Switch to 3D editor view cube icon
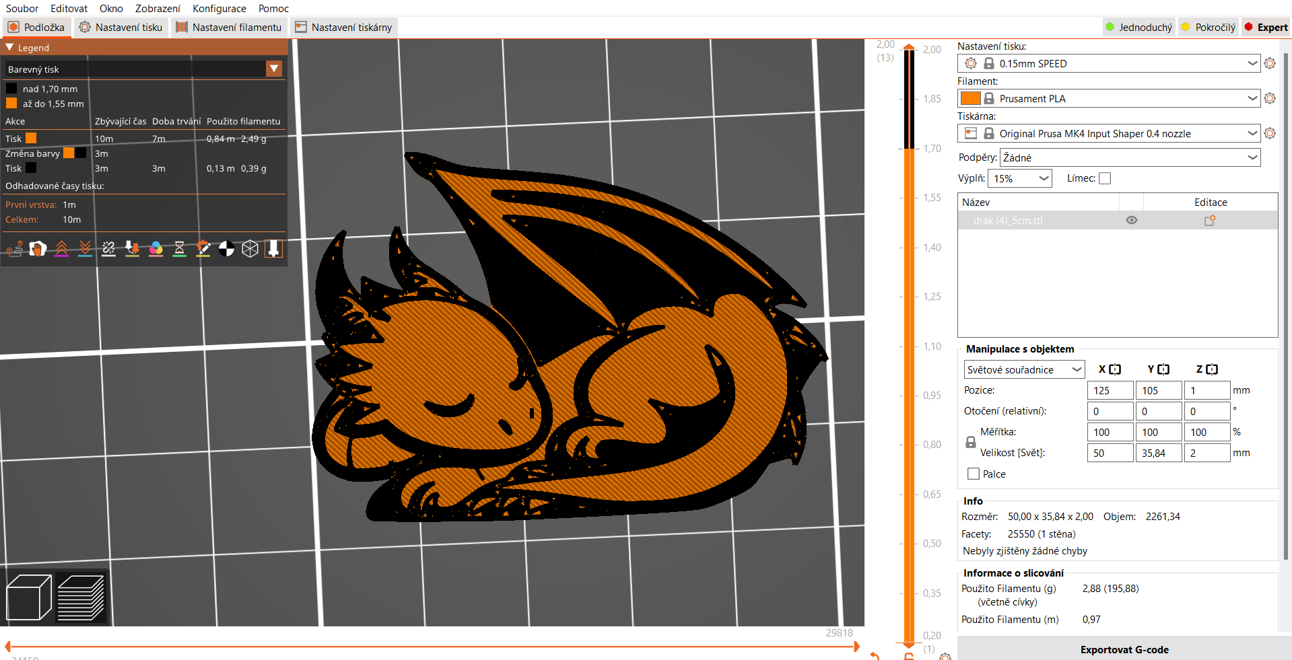This screenshot has height=660, width=1292. [29, 597]
